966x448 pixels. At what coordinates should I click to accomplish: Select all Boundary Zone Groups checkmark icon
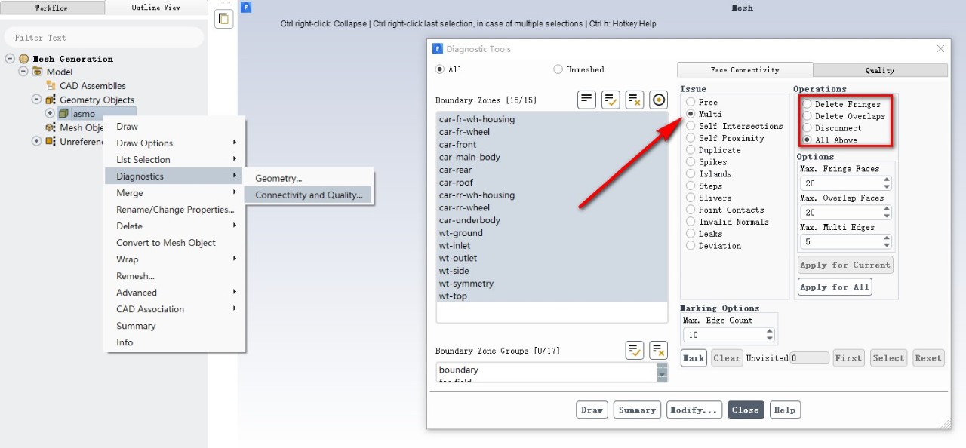click(x=635, y=350)
